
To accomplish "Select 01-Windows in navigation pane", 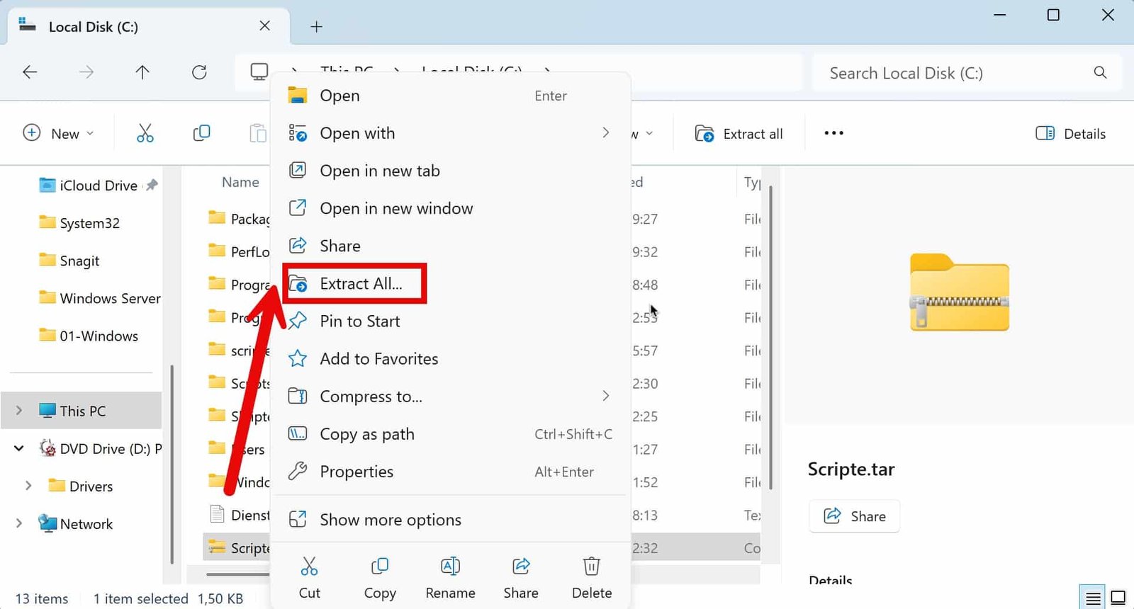I will point(89,336).
